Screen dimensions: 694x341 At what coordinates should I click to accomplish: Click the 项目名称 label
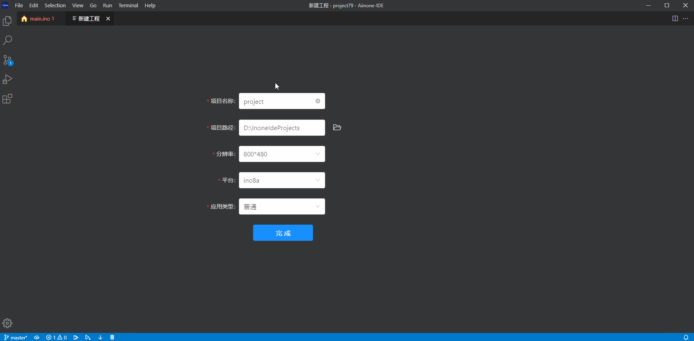point(223,101)
